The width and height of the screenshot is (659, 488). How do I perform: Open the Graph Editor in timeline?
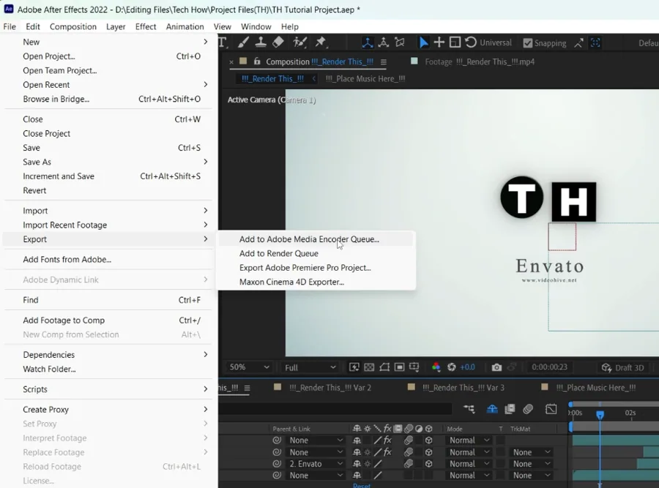click(551, 409)
